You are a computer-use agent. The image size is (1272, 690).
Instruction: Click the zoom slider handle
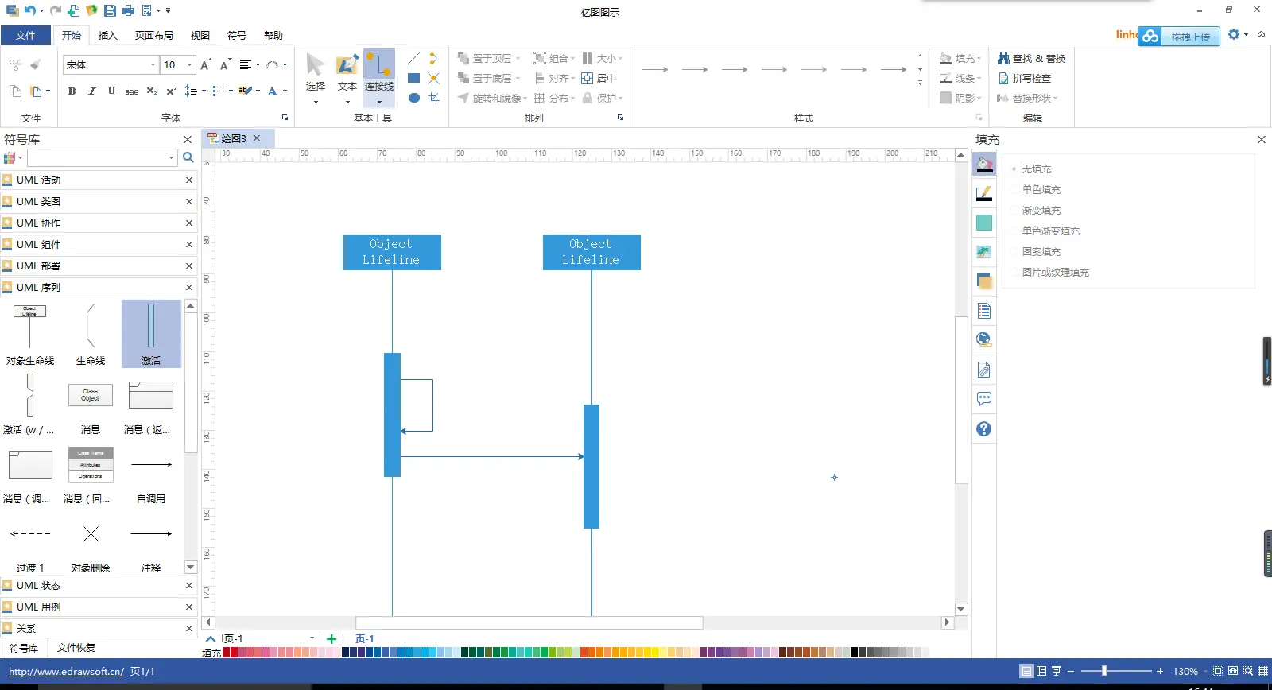click(x=1103, y=671)
